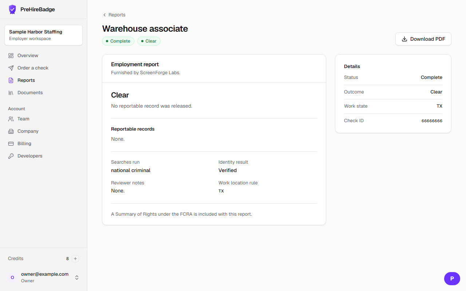The height and width of the screenshot is (291, 466).
Task: Click the owner avatar circle with O
Action: pyautogui.click(x=12, y=278)
